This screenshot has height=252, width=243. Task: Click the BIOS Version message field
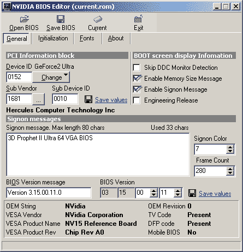tap(49, 193)
